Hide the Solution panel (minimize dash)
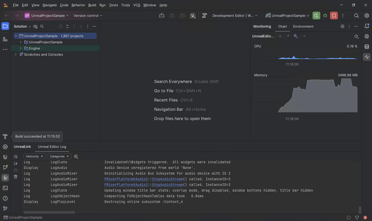 point(94,27)
